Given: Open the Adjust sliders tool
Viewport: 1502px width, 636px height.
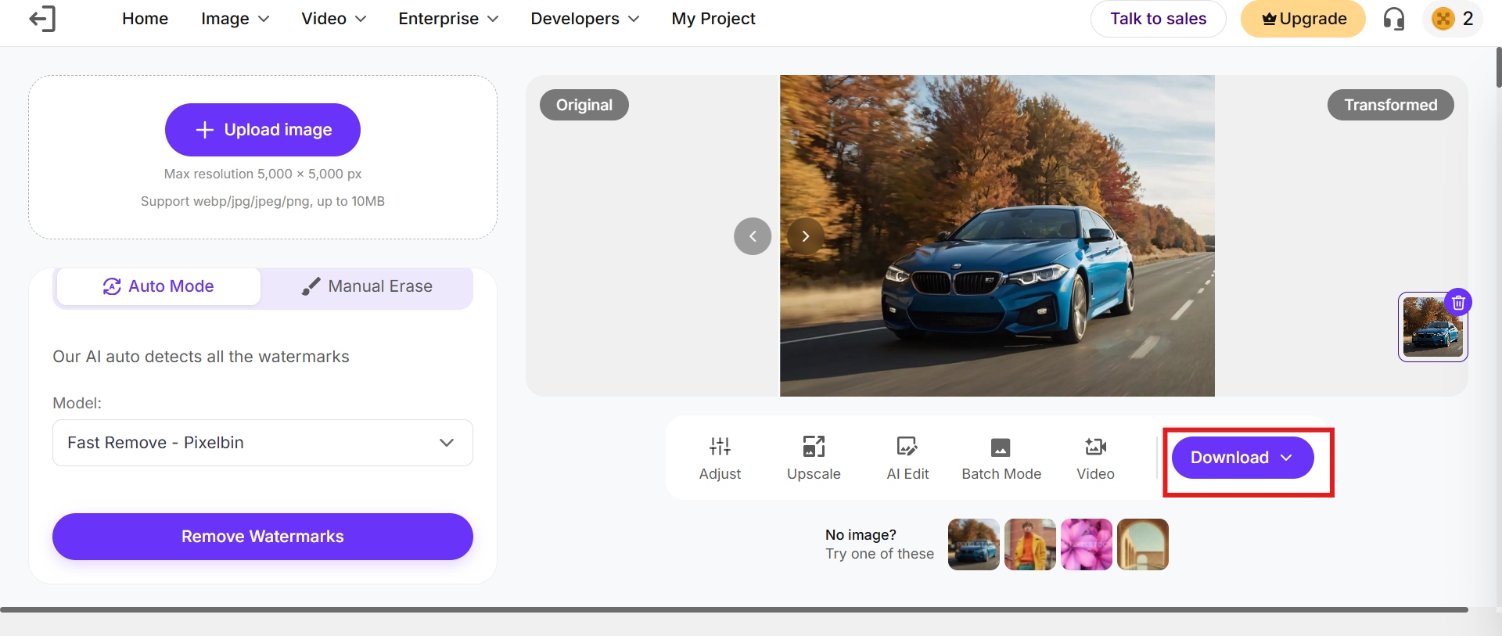Looking at the screenshot, I should click(720, 458).
